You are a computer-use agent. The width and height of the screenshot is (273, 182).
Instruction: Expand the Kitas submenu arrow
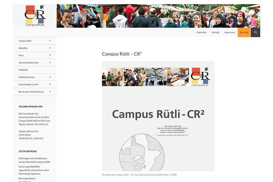[x=50, y=55]
